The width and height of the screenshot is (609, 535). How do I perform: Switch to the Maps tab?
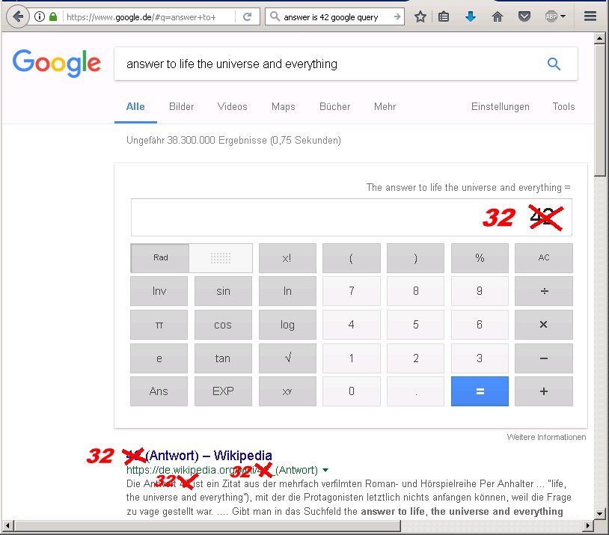click(x=283, y=106)
